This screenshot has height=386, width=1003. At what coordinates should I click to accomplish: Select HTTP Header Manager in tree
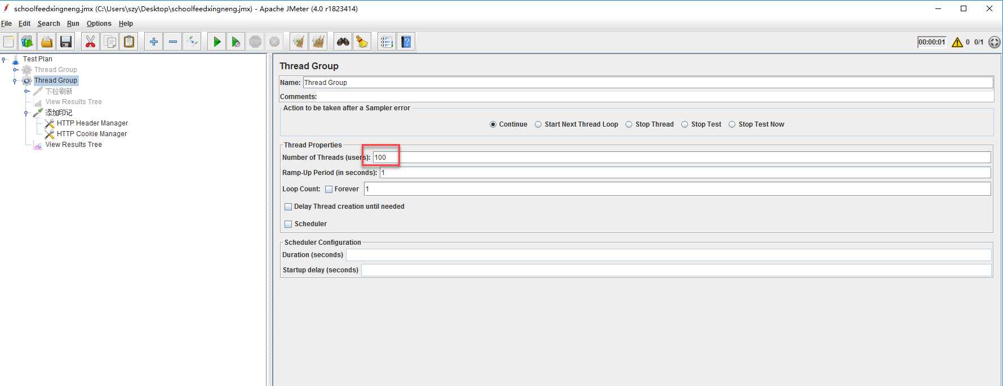[92, 123]
